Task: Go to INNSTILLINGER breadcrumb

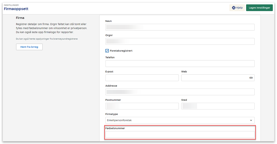Action: click(11, 5)
